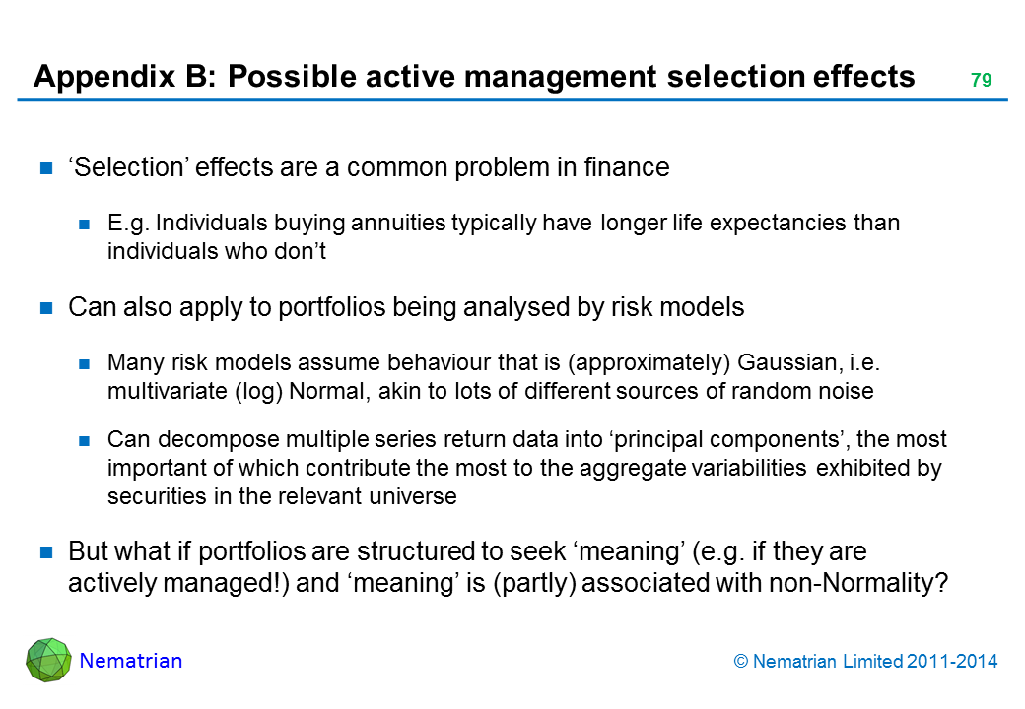Viewport: 1025px width, 709px height.
Task: Select the "But what if portfolios are structured" question
Action: [508, 566]
